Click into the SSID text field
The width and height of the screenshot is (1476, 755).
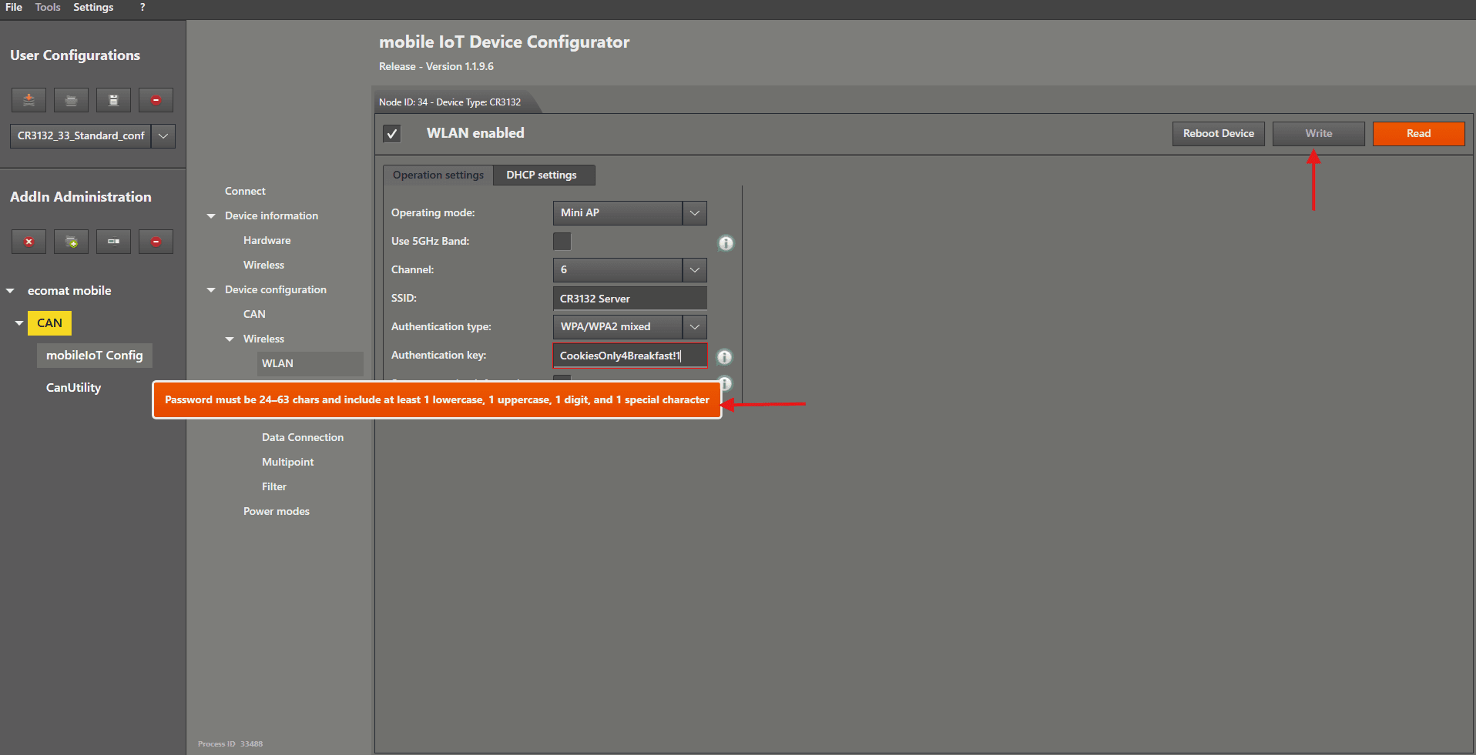point(629,299)
